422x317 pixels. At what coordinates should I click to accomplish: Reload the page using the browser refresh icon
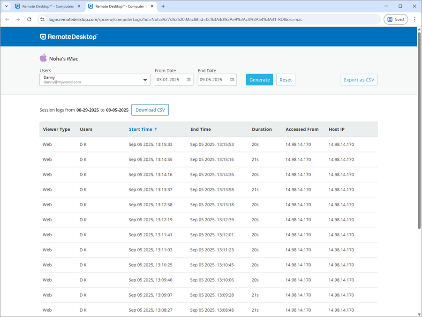[x=29, y=19]
